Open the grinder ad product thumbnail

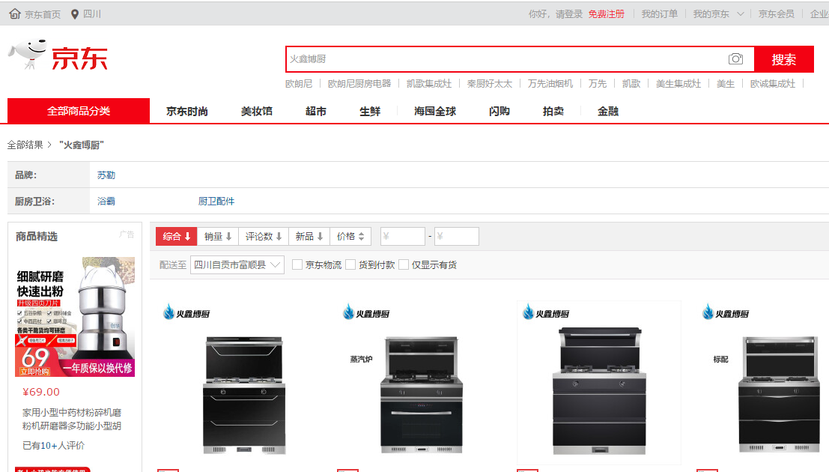75,317
